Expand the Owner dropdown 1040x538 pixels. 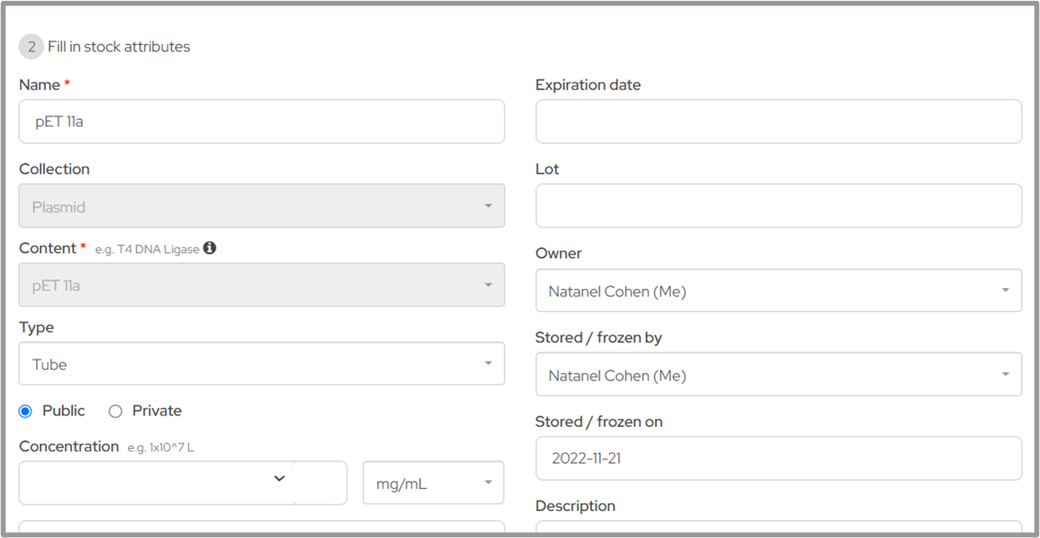(778, 291)
